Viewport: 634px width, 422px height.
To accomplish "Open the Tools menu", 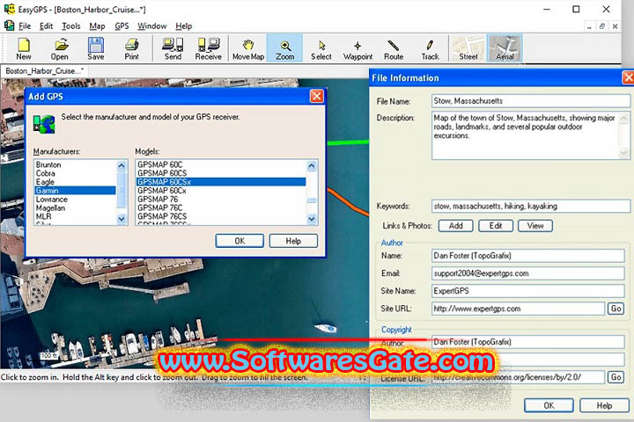I will click(x=70, y=26).
